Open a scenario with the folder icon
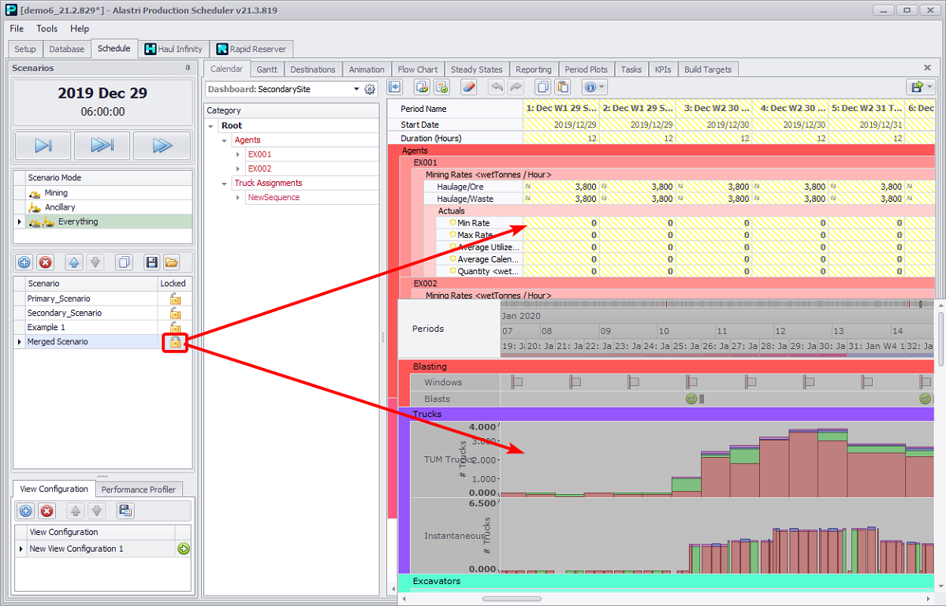Screen dimensions: 946x606 tap(171, 262)
